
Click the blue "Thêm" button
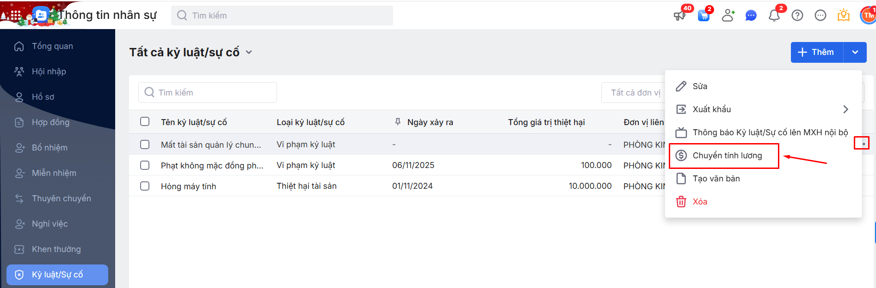click(817, 52)
